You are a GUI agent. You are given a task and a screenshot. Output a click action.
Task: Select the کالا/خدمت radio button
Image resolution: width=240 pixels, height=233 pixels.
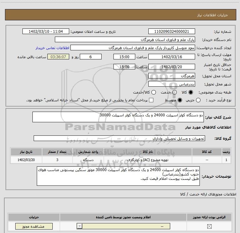click(154, 92)
